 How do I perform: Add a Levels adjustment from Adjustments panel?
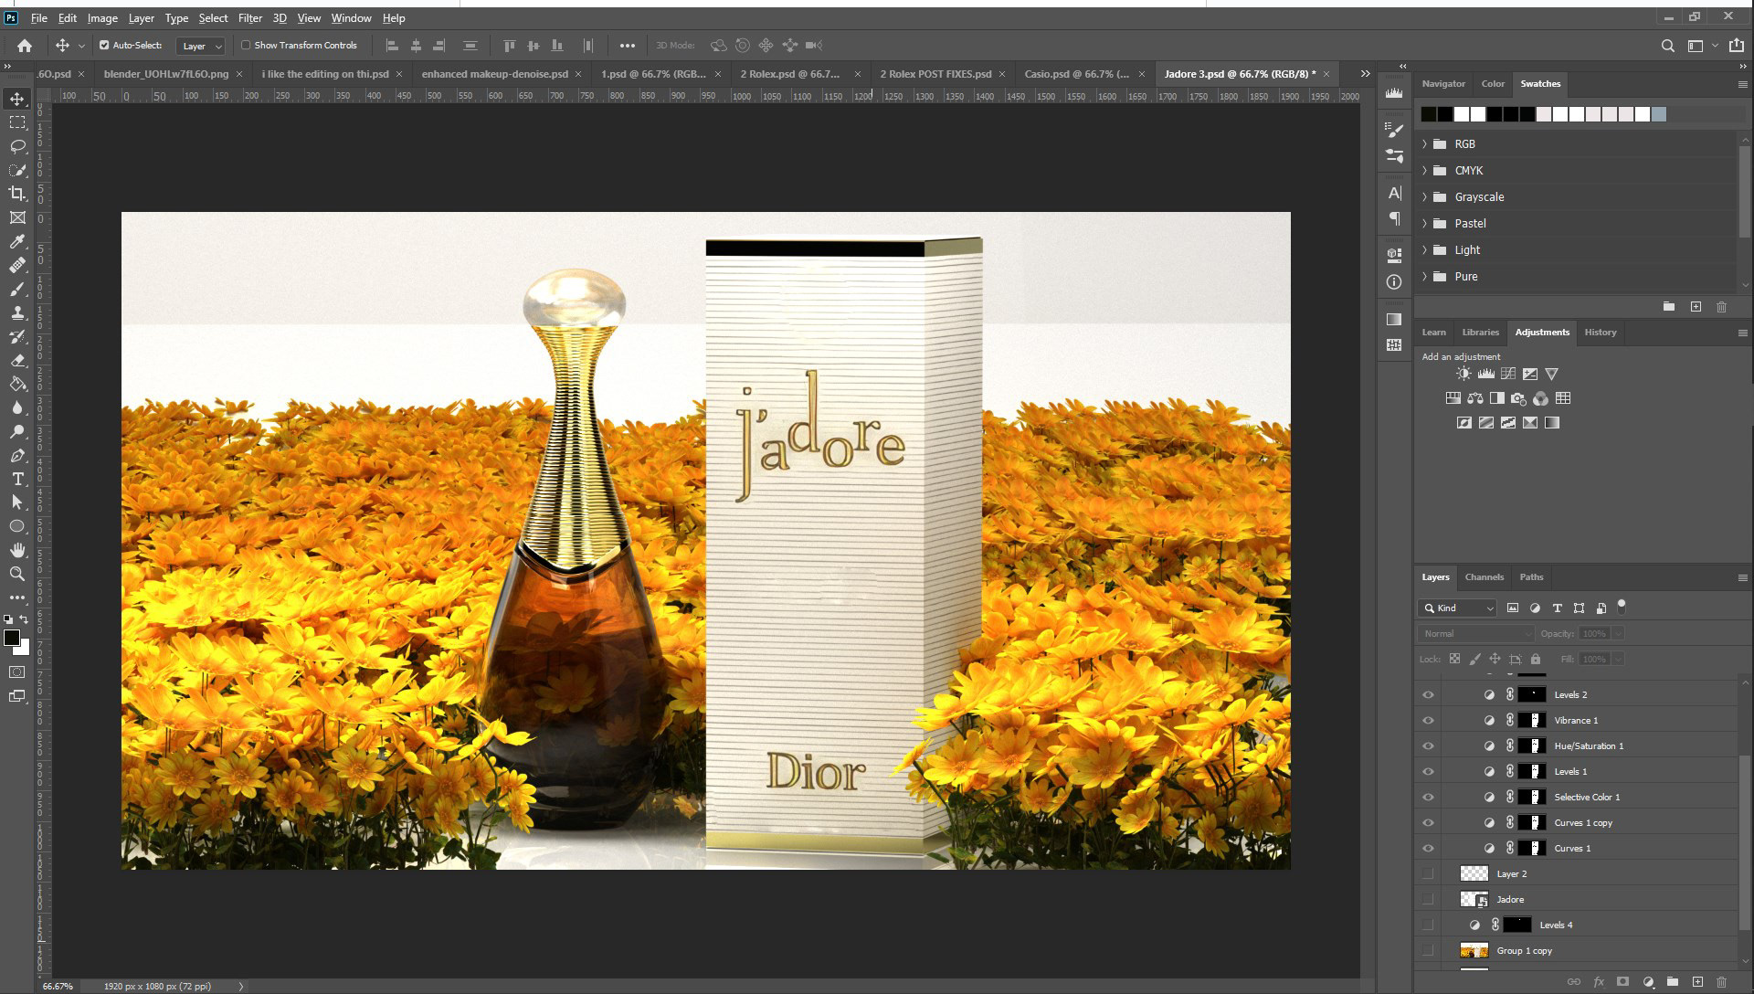pos(1486,374)
